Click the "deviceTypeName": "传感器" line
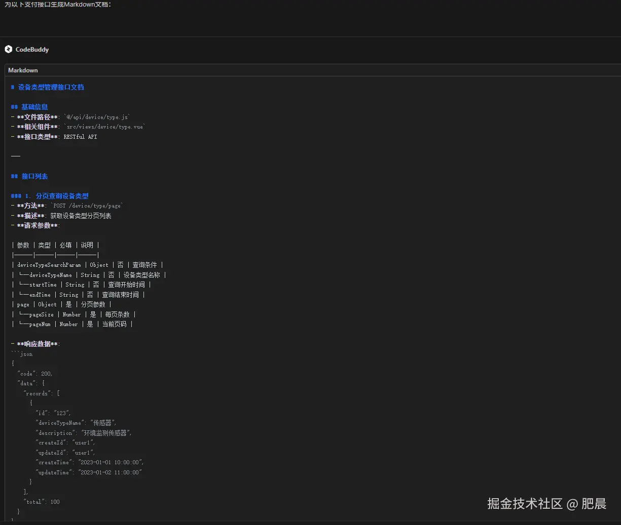The width and height of the screenshot is (621, 525). (76, 423)
